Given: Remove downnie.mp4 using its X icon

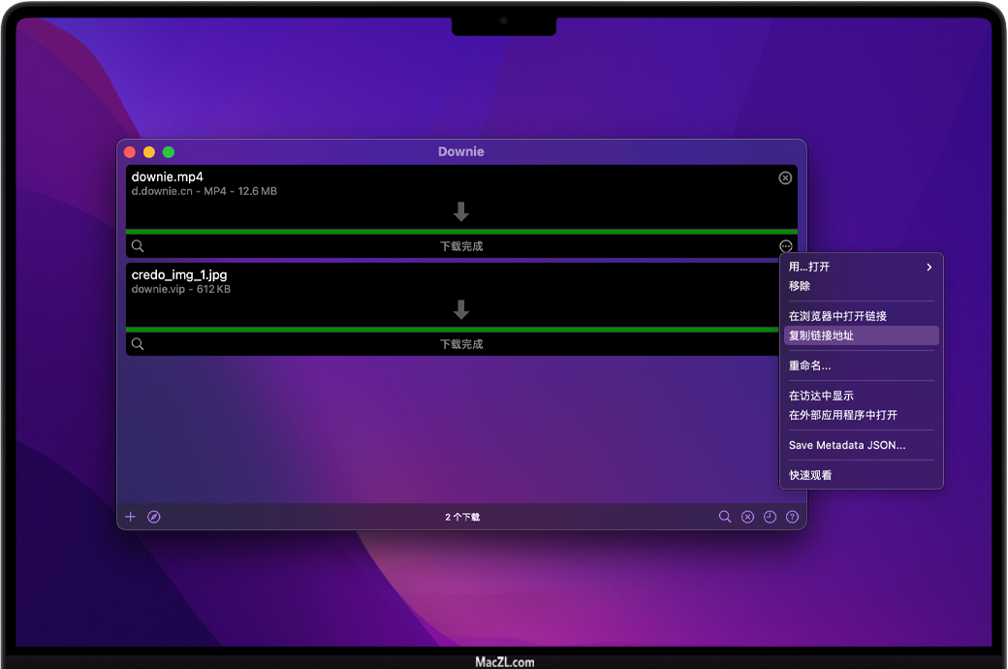Looking at the screenshot, I should (785, 178).
